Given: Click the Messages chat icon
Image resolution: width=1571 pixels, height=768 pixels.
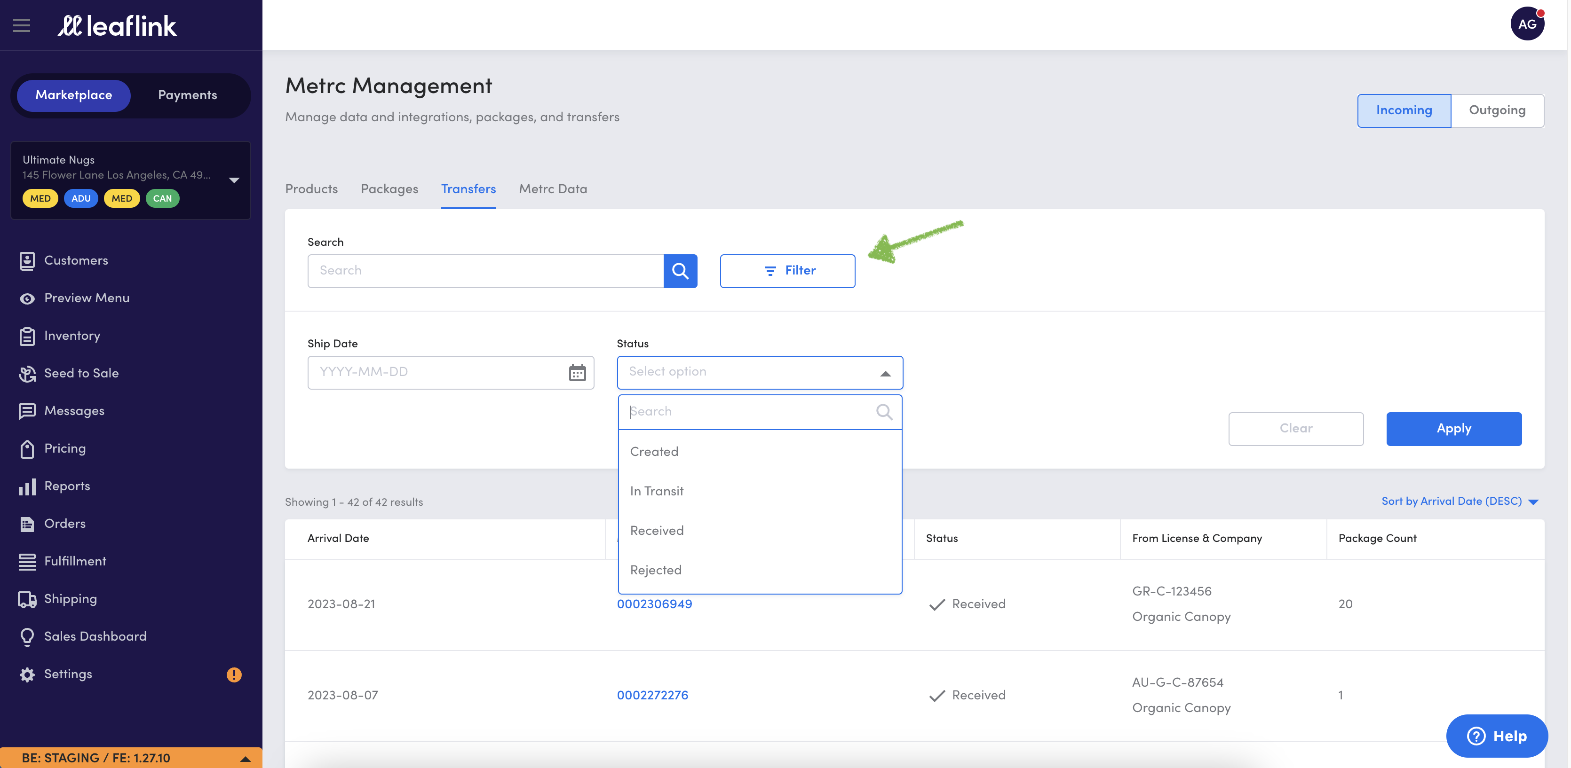Looking at the screenshot, I should tap(27, 411).
